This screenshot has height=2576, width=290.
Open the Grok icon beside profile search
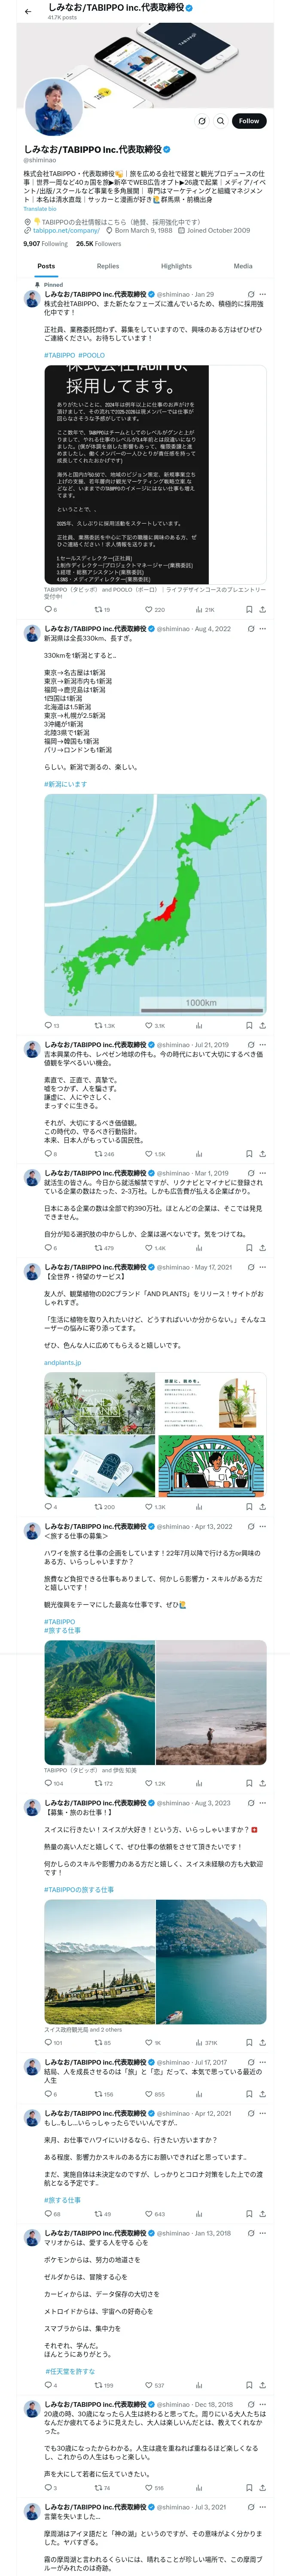tap(202, 121)
